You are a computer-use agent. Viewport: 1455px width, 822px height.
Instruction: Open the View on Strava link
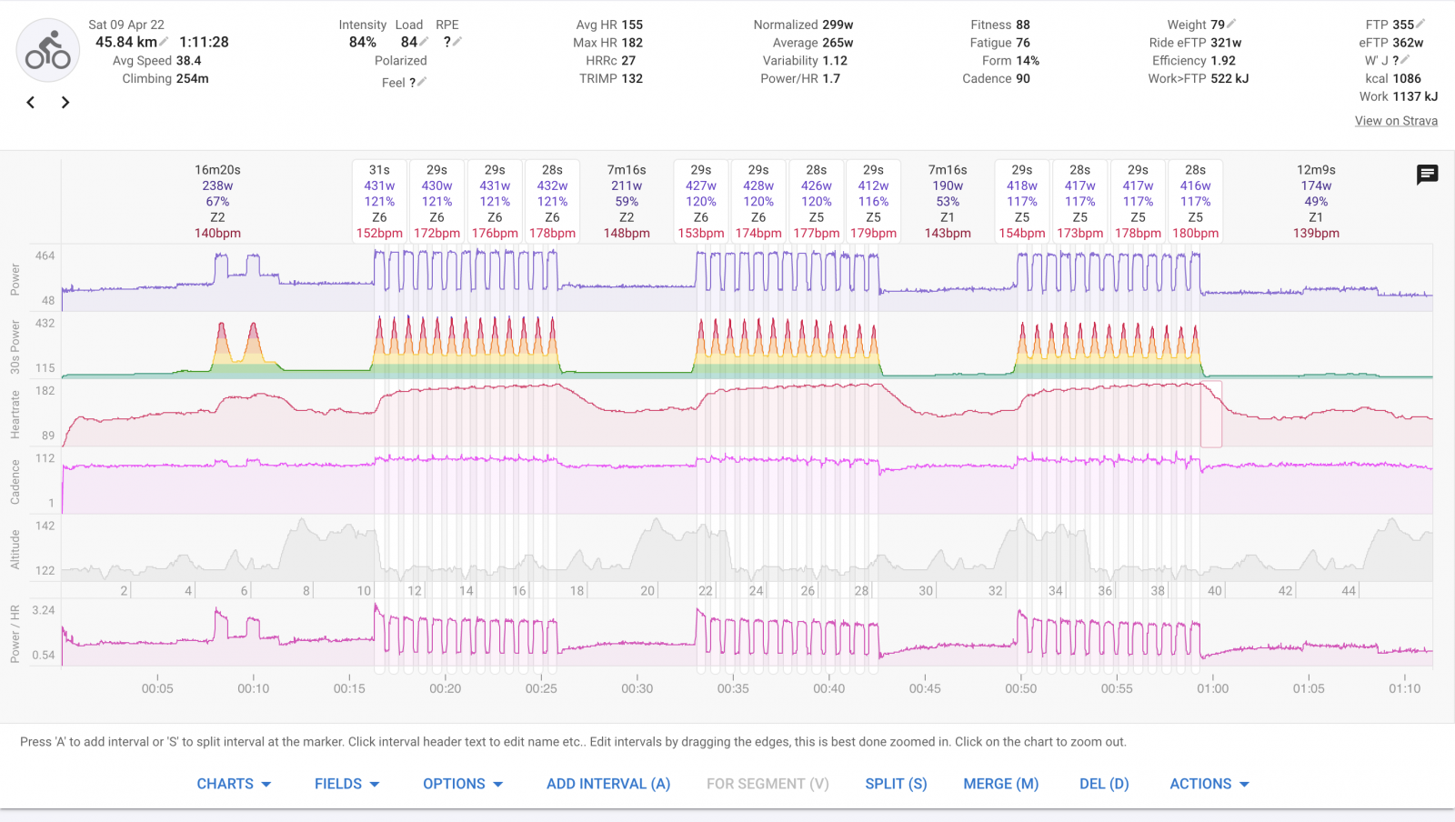pos(1396,121)
